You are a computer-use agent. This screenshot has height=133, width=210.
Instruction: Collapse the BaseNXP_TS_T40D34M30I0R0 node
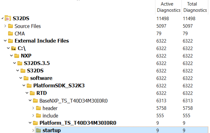click(x=30, y=100)
